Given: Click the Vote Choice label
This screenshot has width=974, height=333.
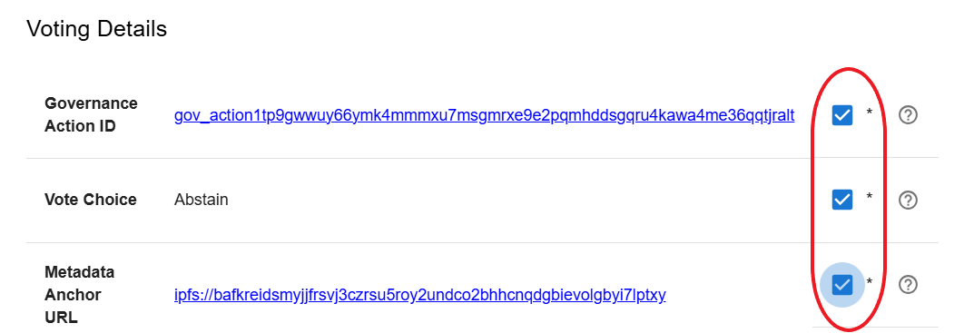Looking at the screenshot, I should [x=91, y=200].
